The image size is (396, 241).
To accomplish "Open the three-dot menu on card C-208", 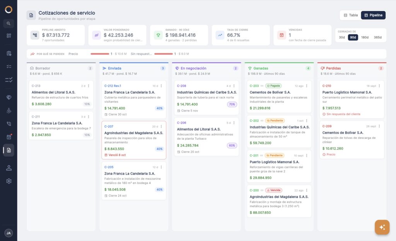I will [x=234, y=86].
